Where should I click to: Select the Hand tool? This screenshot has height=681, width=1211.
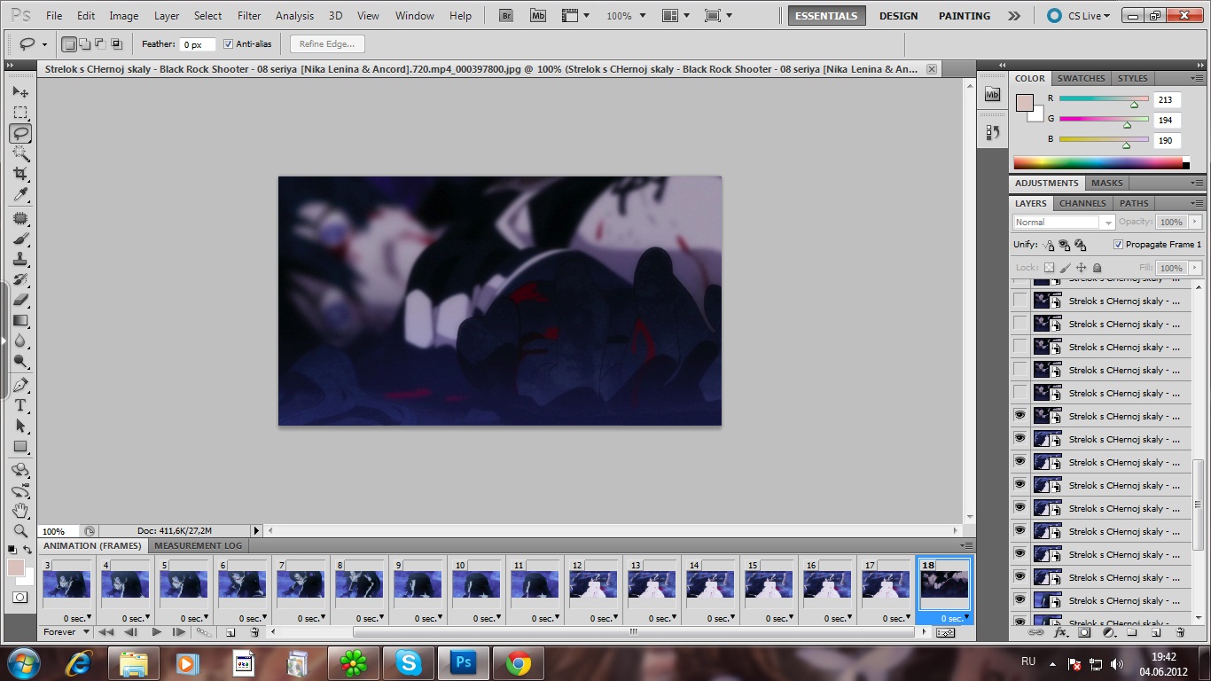click(20, 511)
